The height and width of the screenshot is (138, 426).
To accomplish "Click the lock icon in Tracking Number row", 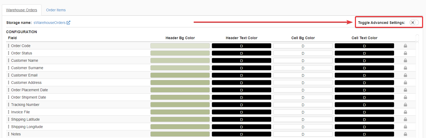I will 405,105.
